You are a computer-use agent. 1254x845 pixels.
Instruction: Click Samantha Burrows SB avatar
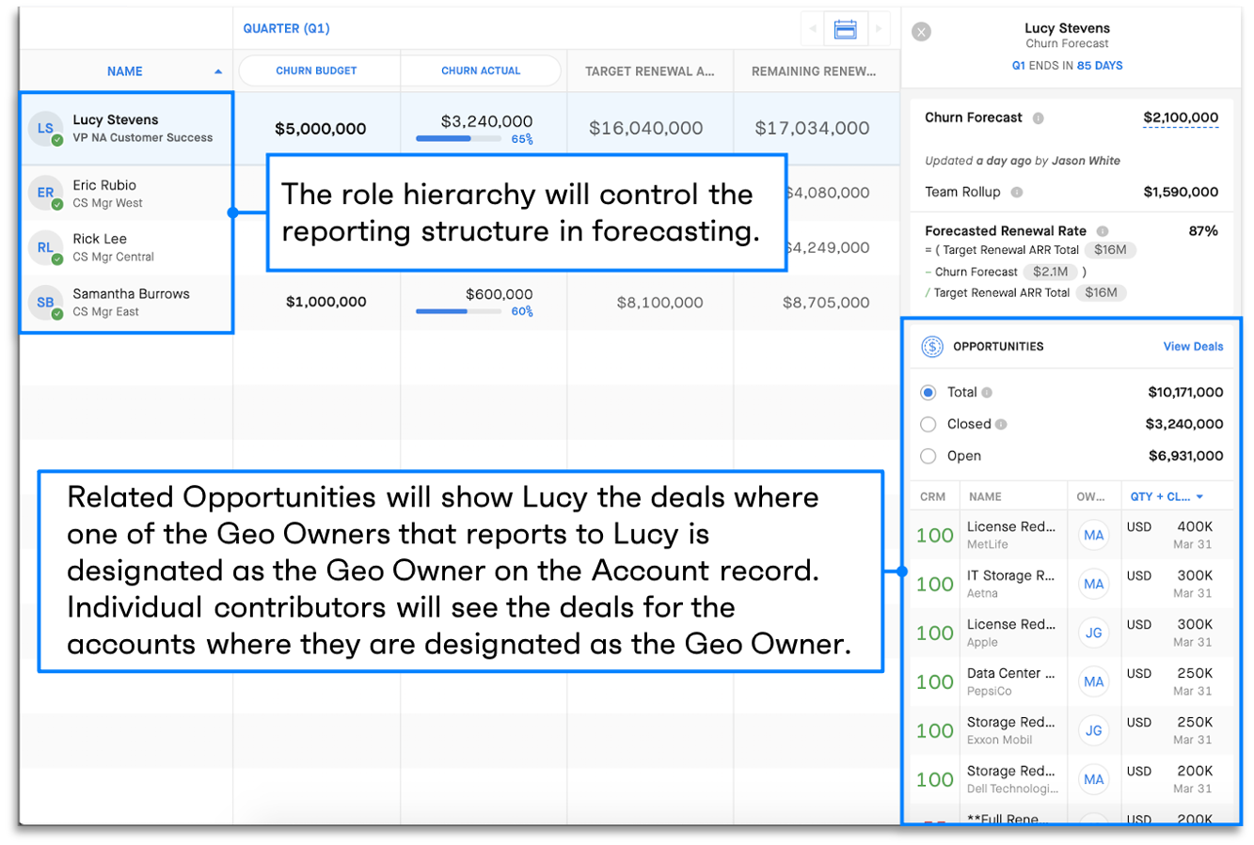click(45, 303)
